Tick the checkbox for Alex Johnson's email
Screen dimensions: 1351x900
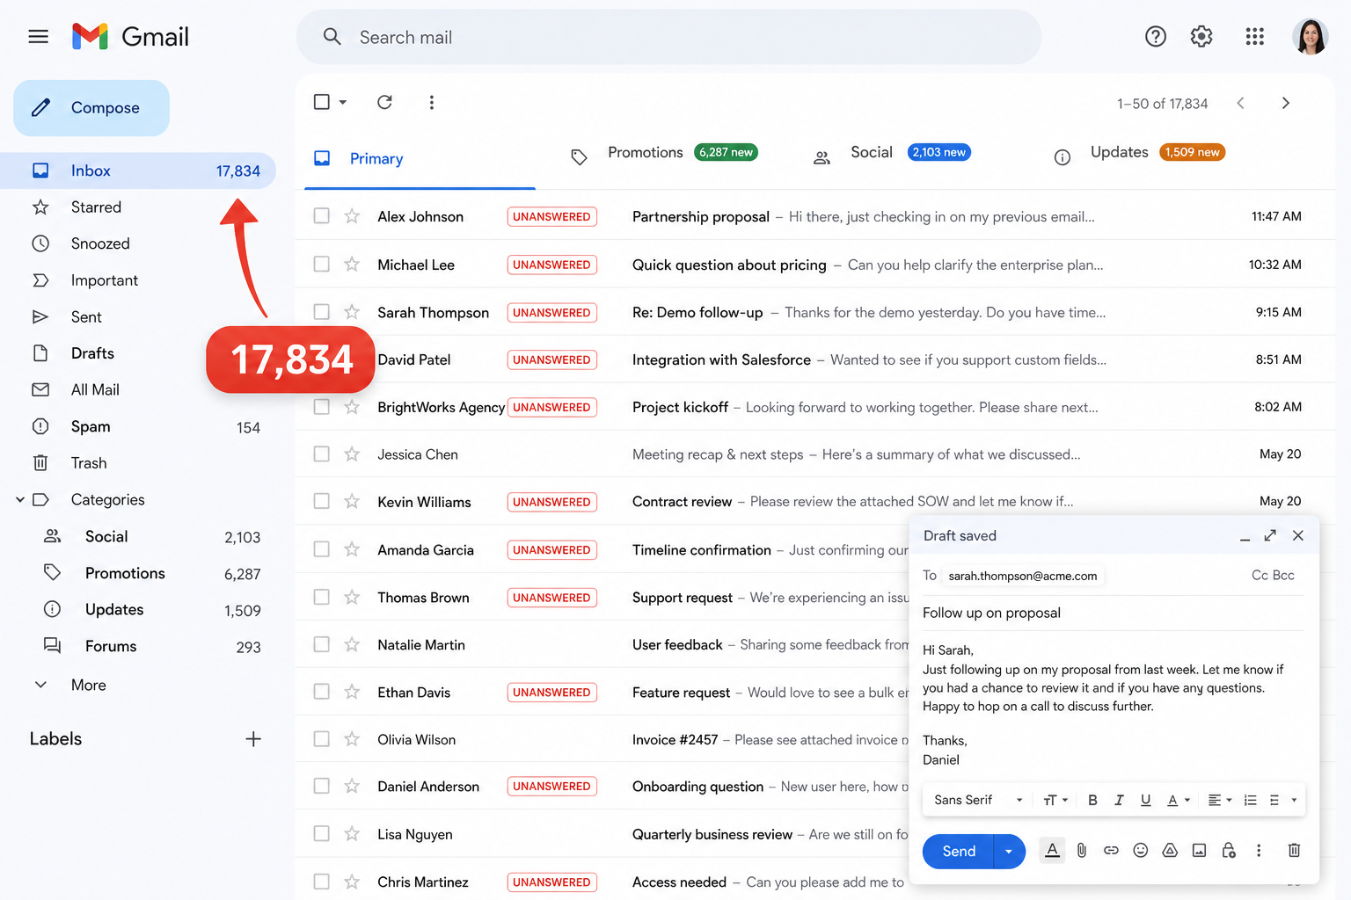322,215
